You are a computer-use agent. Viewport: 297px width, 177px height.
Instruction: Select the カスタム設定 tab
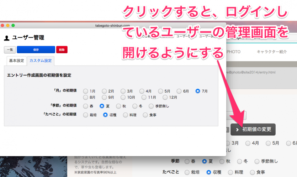[x=41, y=61]
